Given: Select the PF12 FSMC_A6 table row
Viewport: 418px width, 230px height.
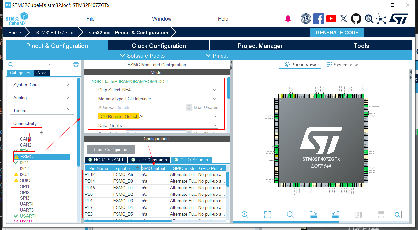Looking at the screenshot, I should click(155, 174).
